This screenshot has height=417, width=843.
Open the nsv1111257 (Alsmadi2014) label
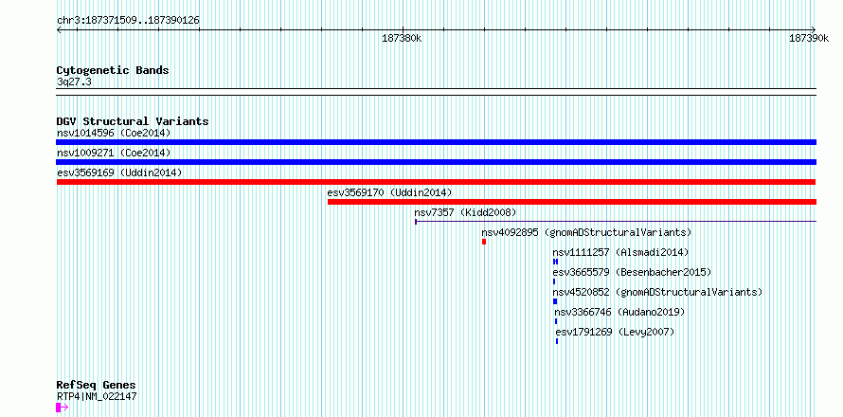click(x=620, y=252)
